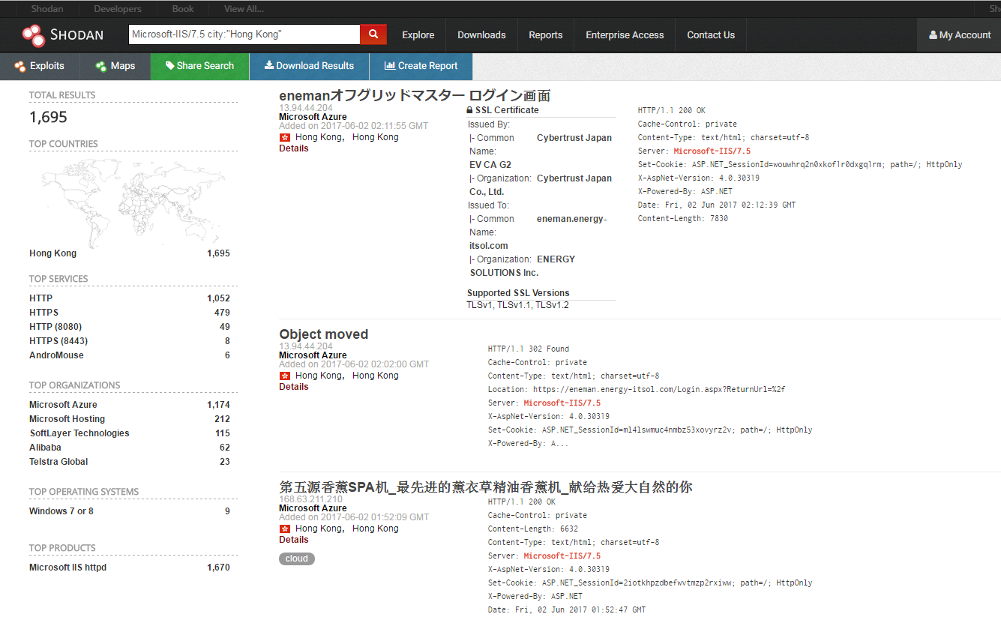
Task: Click 'Added on 2017-06-02 02:11:55 GMT' text
Action: pyautogui.click(x=353, y=126)
